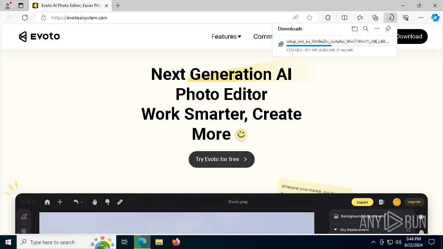Viewport: 443px width, 249px height.
Task: Pin the Downloads panel
Action: [x=388, y=29]
